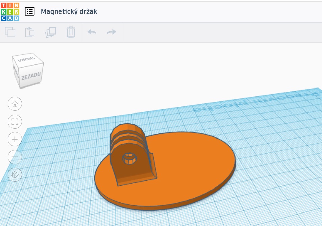Fit all shapes in view
Screen dimensions: 322x226
click(15, 122)
